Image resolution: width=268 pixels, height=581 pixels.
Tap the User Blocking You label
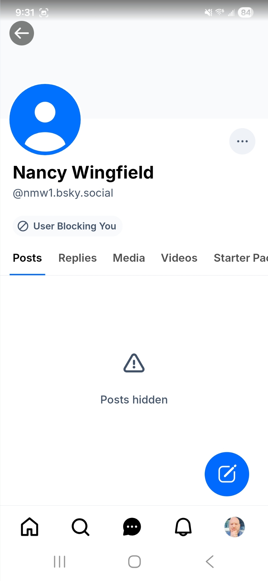68,226
